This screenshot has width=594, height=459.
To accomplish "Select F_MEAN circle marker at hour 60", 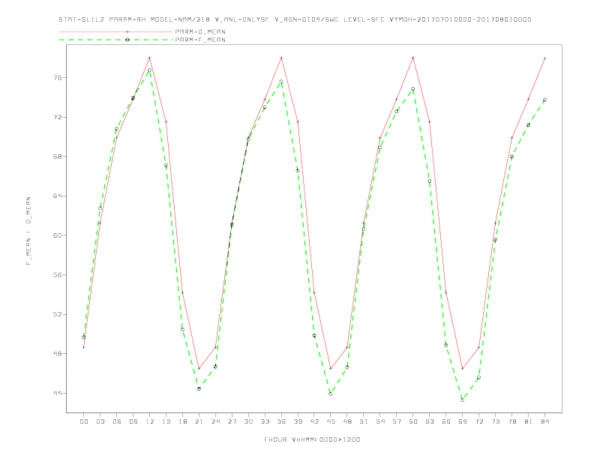I will (x=413, y=89).
